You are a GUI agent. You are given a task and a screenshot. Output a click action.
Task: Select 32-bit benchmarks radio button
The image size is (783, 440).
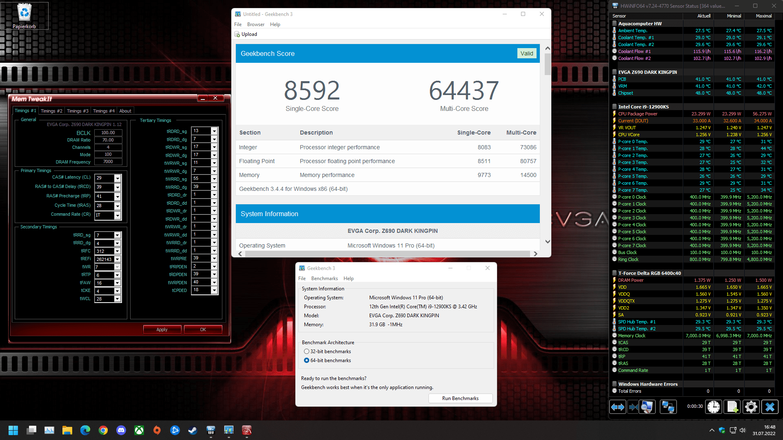coord(306,352)
